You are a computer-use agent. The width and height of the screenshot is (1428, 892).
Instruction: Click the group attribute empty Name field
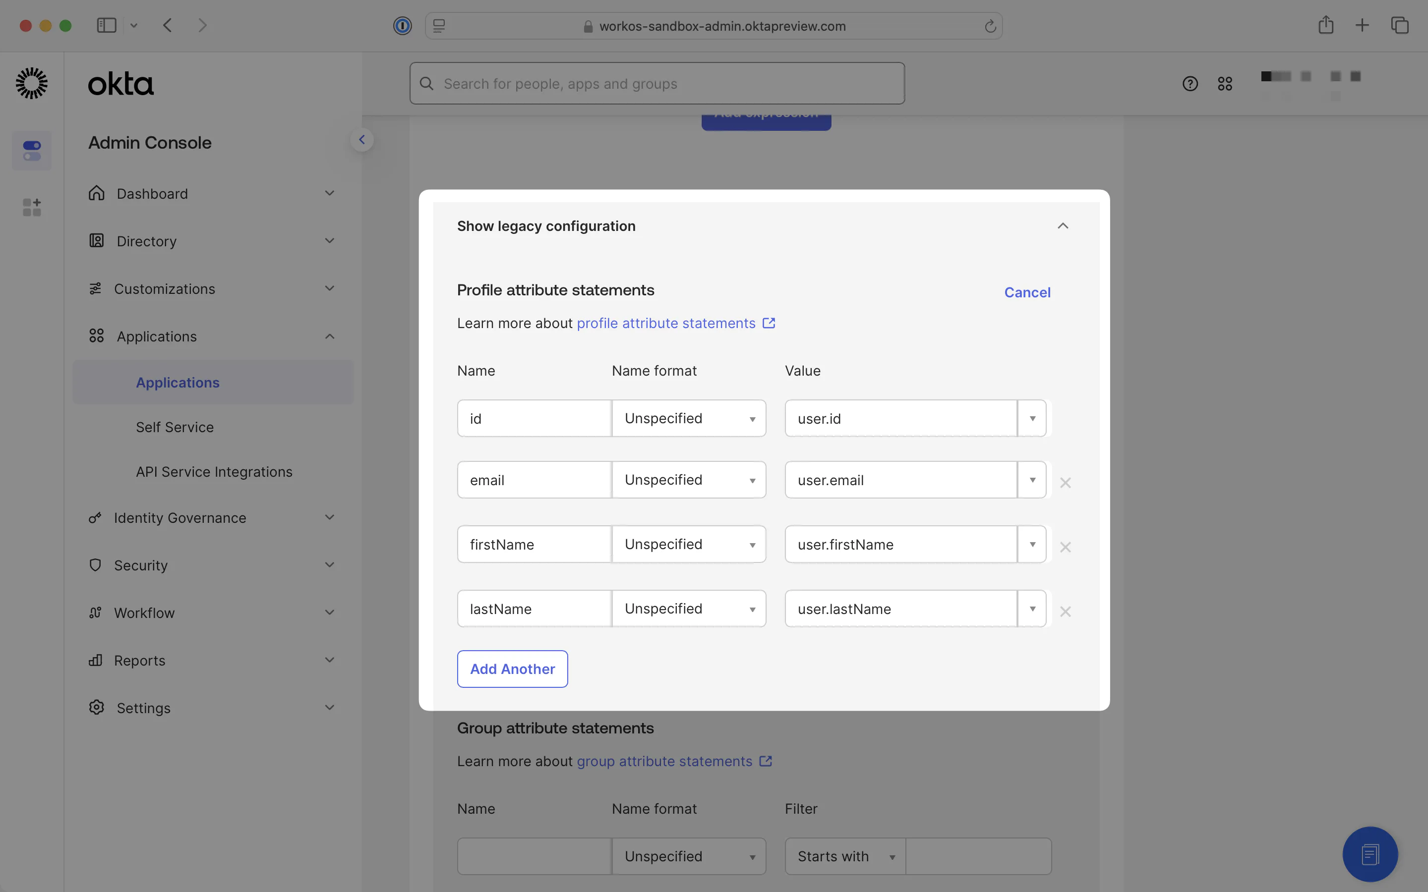tap(534, 856)
